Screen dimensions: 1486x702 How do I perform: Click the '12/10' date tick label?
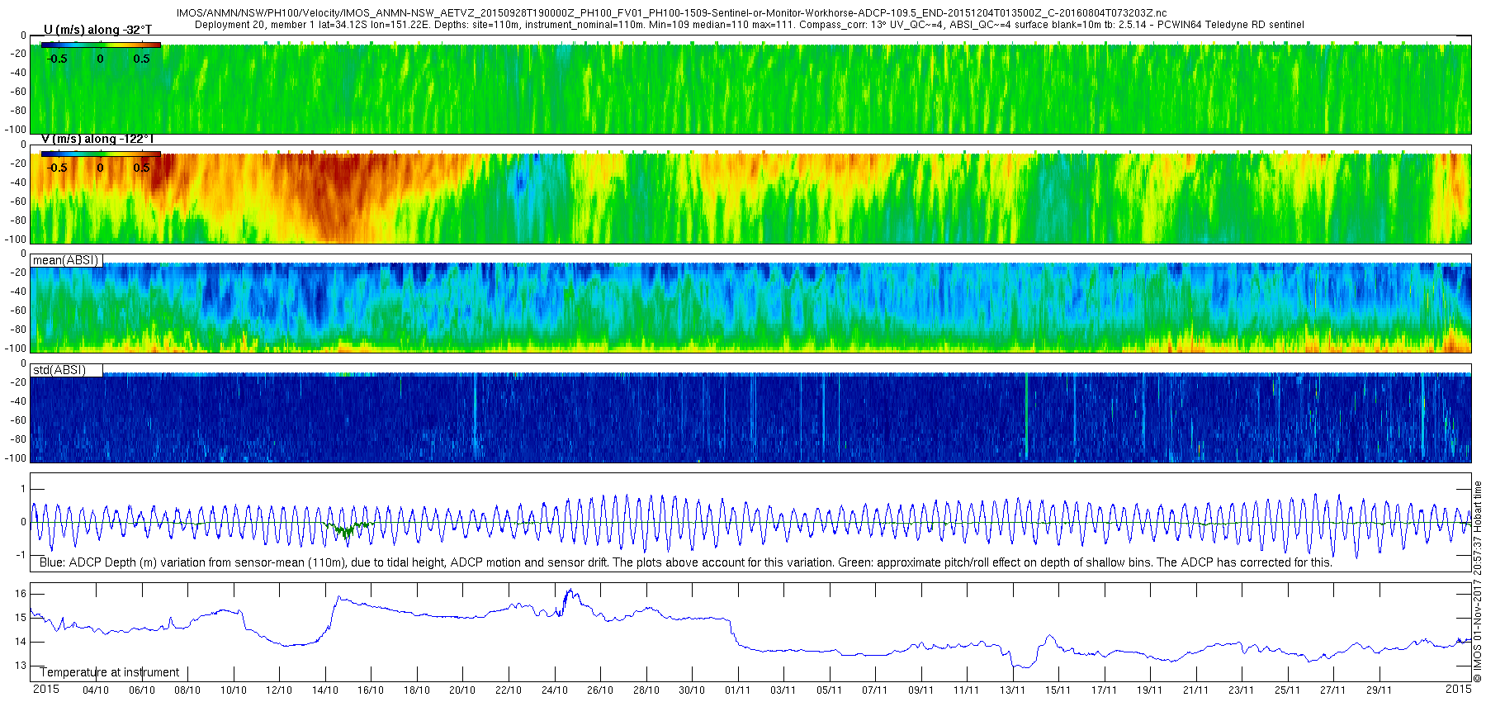click(279, 690)
